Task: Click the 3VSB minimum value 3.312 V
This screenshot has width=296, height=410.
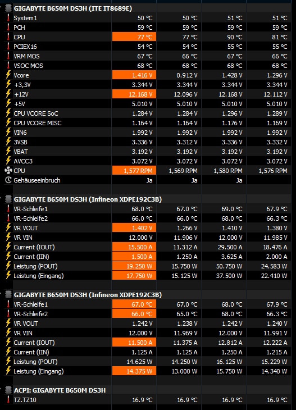Action: coord(187,142)
